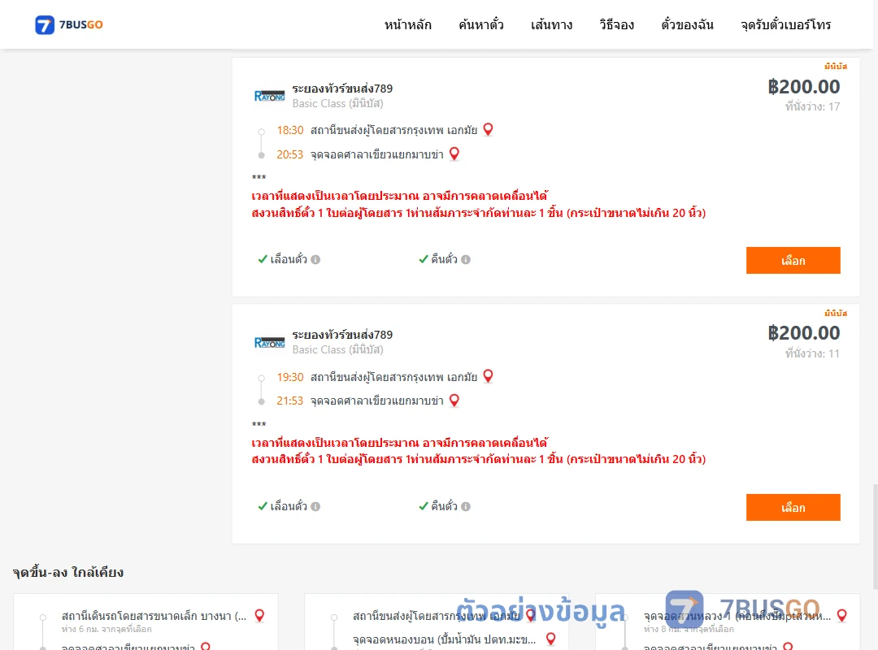The height and width of the screenshot is (650, 878).
Task: Click the ที่นั่งว่าง: 11 seat count
Action: click(812, 353)
